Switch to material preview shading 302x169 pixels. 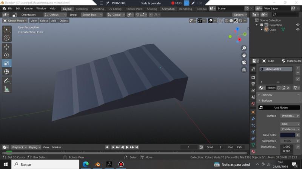[236, 21]
